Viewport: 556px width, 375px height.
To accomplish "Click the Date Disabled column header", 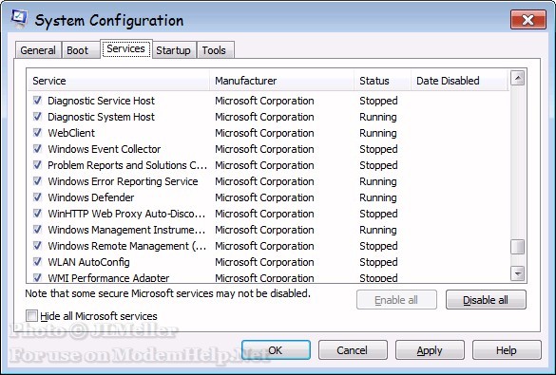I will pos(460,81).
